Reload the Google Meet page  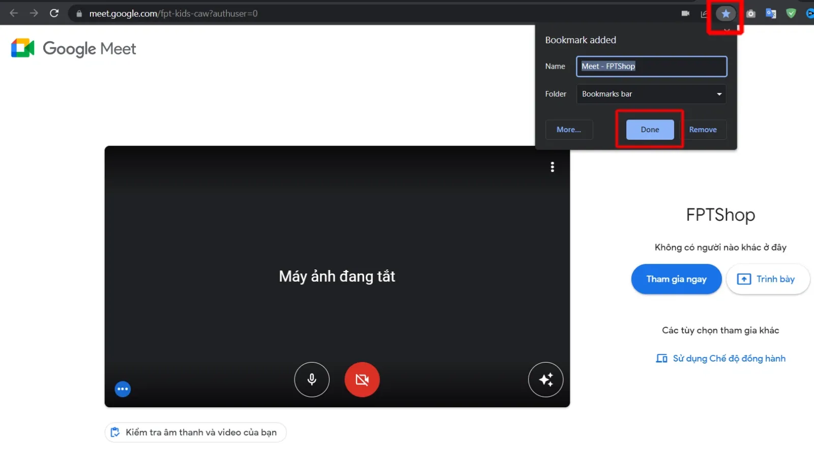54,13
